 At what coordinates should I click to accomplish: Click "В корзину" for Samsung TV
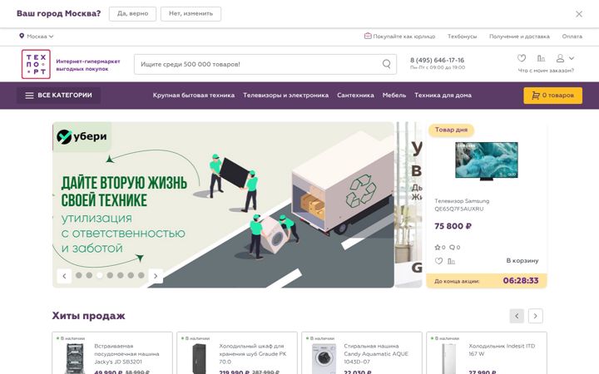click(x=522, y=261)
